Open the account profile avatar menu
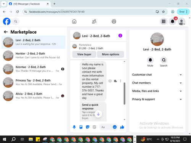Image resolution: width=191 pixels, height=143 pixels. (x=181, y=21)
